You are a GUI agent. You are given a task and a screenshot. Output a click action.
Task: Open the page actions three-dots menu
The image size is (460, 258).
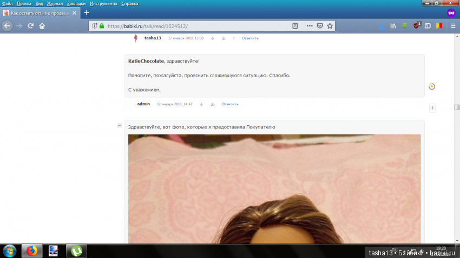[x=310, y=25]
